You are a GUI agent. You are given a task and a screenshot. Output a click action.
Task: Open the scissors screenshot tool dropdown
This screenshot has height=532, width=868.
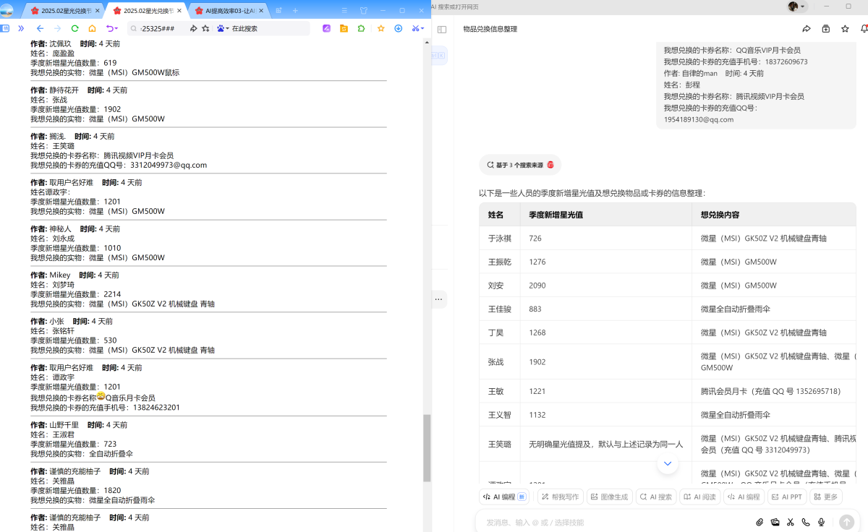pos(417,28)
